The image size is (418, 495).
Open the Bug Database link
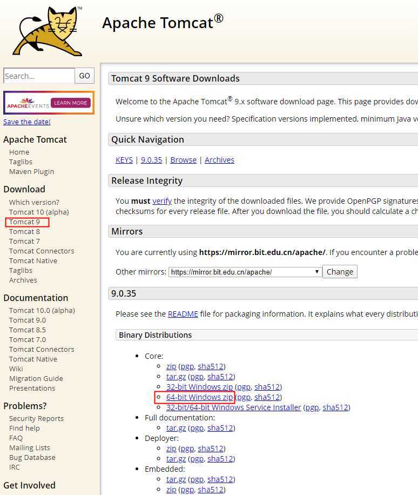(x=32, y=458)
